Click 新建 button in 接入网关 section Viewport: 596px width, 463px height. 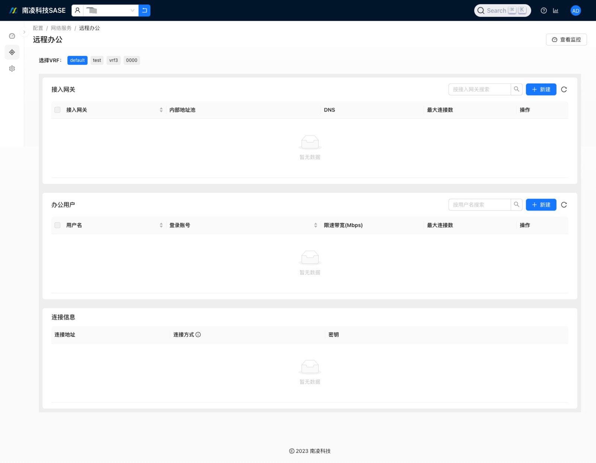[x=541, y=89]
